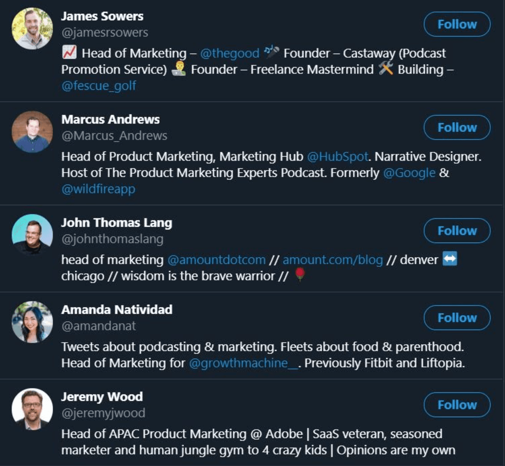The image size is (505, 466).
Task: Visit the @fescue_golf link
Action: pyautogui.click(x=98, y=86)
